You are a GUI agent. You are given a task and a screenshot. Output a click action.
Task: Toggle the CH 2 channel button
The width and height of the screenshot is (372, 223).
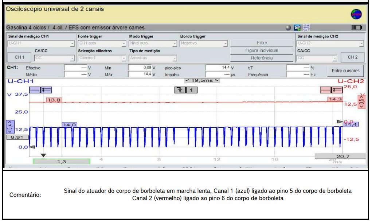coord(352,57)
